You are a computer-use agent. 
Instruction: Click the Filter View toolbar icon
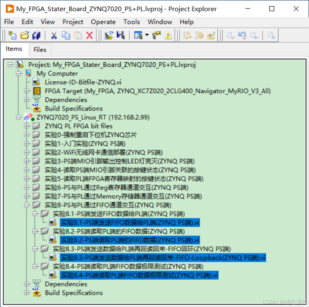138,36
